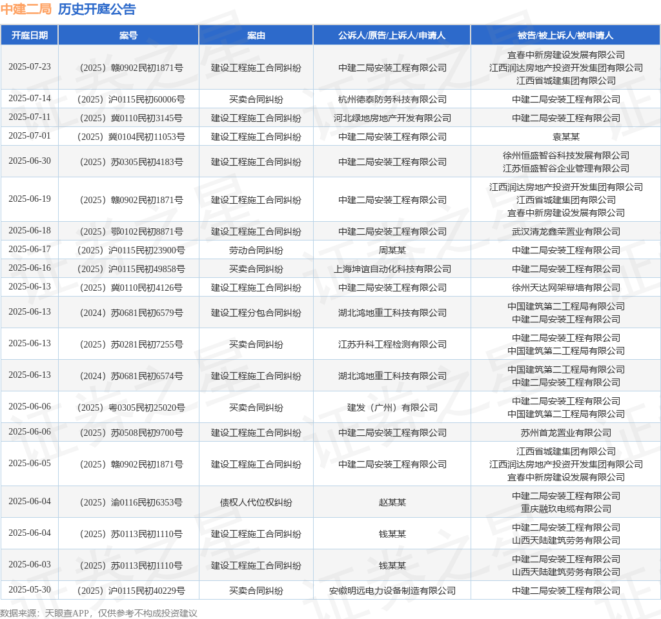This screenshot has width=661, height=619.
Task: Click date cell 2025-06-18
Action: (x=30, y=231)
